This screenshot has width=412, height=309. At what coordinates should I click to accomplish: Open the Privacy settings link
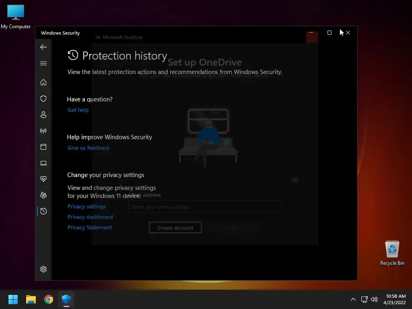click(x=87, y=206)
